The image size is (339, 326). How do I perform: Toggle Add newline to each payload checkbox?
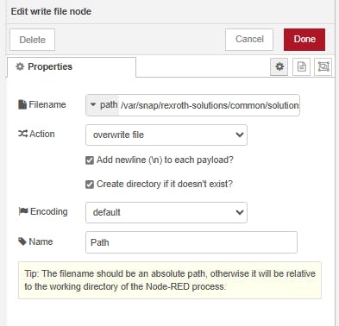coord(90,160)
